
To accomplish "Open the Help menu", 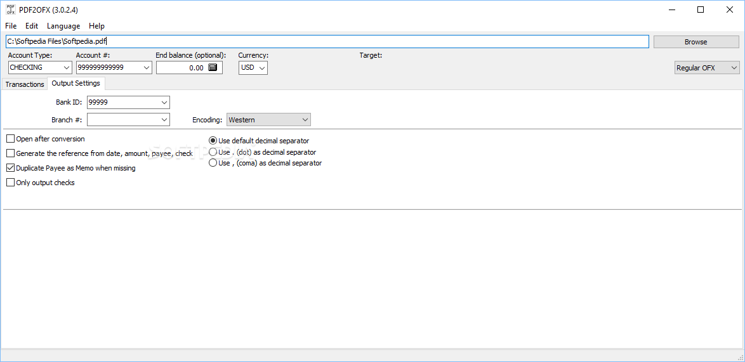I will pyautogui.click(x=96, y=25).
